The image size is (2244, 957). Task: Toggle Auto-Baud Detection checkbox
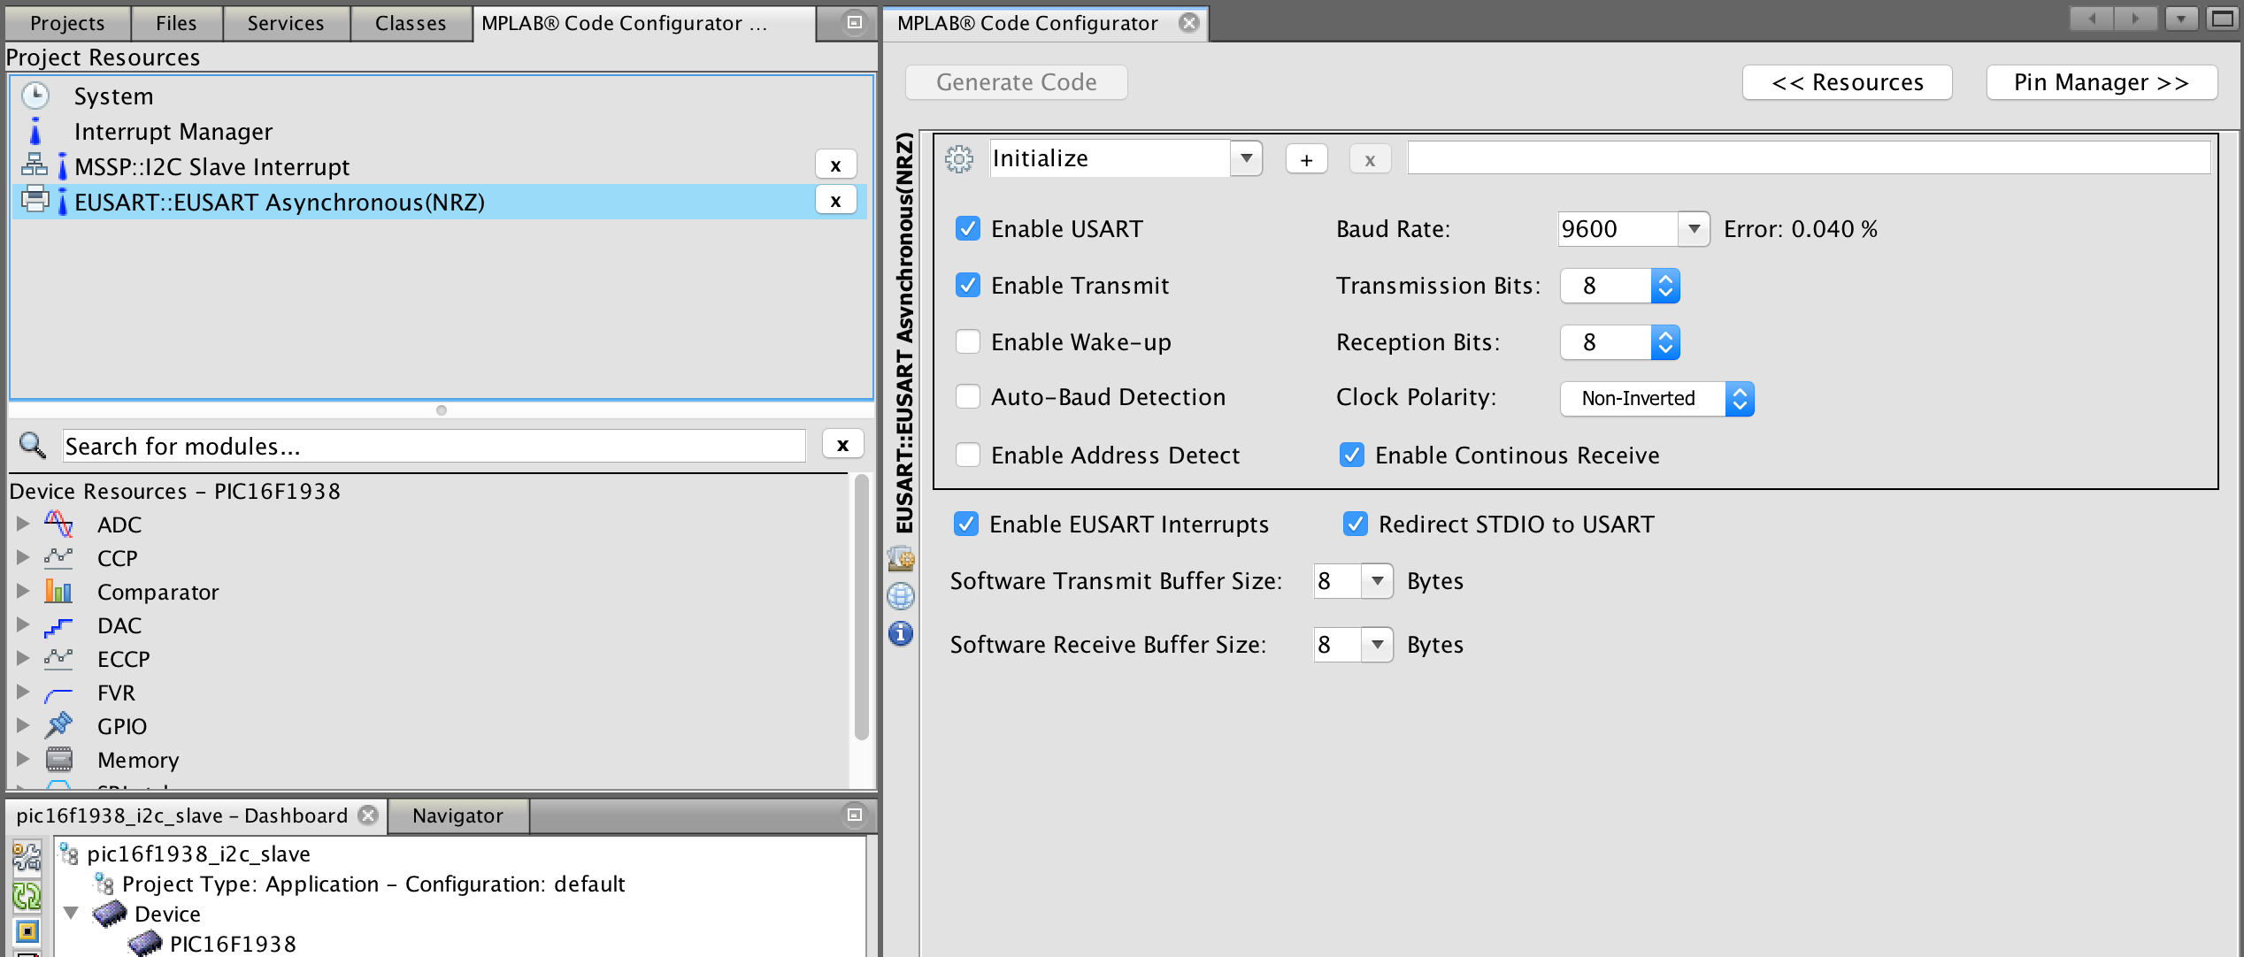[968, 397]
